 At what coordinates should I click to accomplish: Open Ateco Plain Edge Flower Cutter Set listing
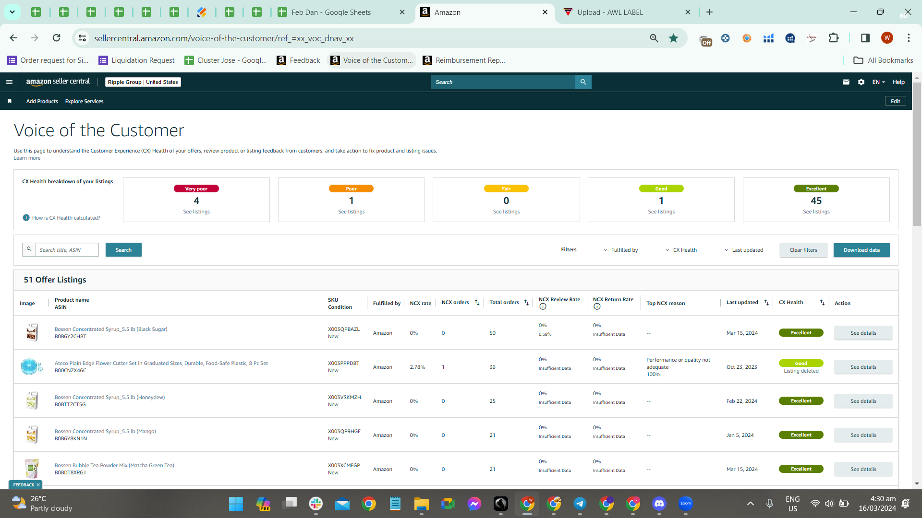coord(161,363)
